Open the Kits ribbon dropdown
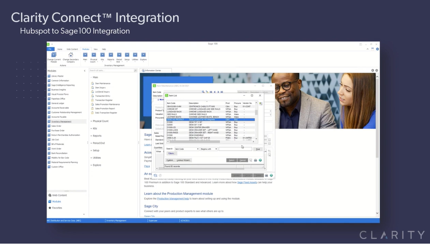The height and width of the screenshot is (245, 430). (x=102, y=57)
